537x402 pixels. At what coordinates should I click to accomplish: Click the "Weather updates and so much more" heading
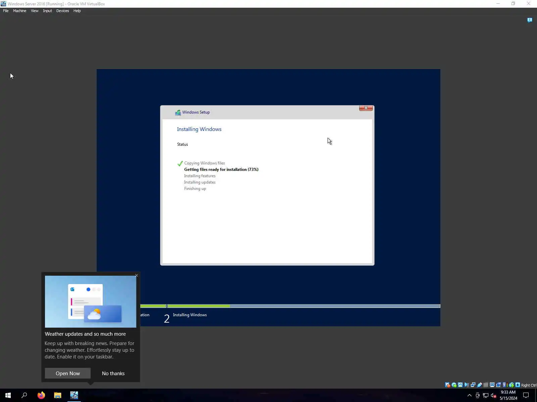[x=85, y=334]
